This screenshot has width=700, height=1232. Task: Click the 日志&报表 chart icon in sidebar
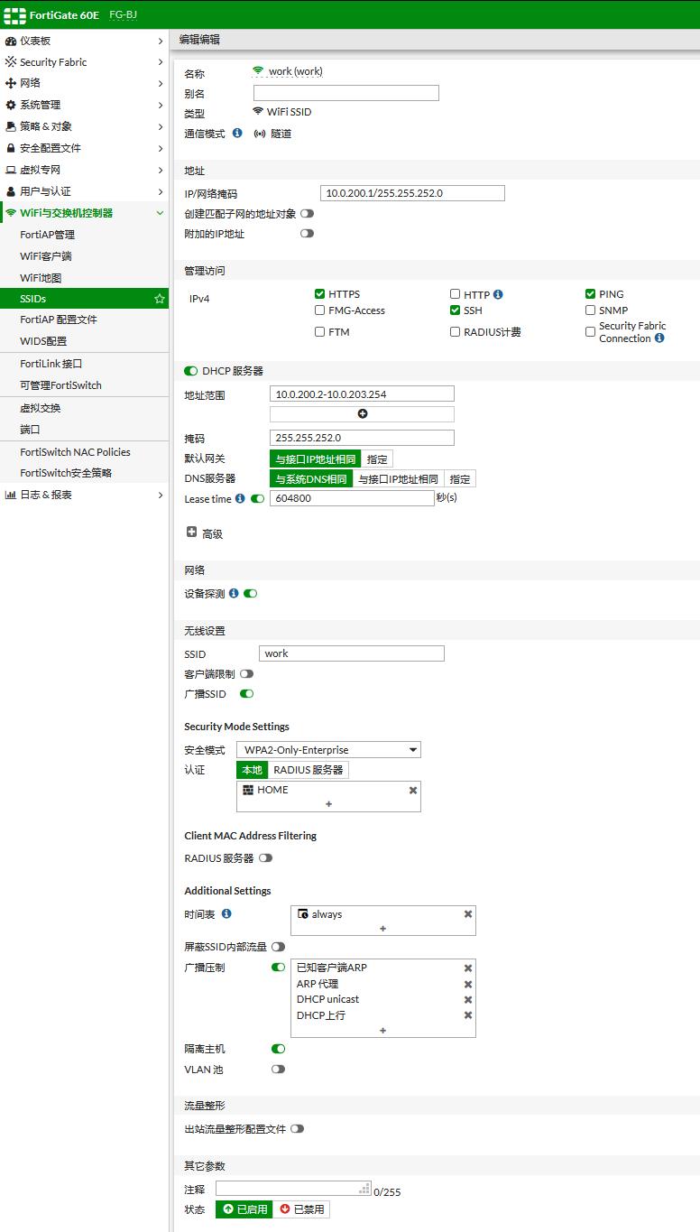(x=11, y=495)
